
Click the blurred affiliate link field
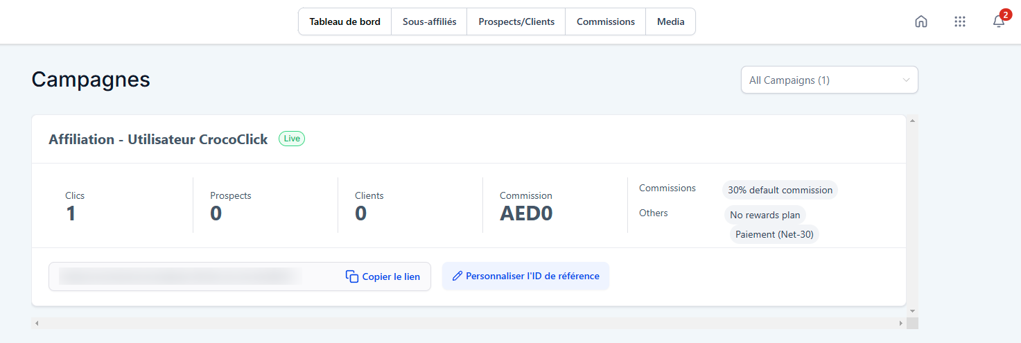coord(180,276)
